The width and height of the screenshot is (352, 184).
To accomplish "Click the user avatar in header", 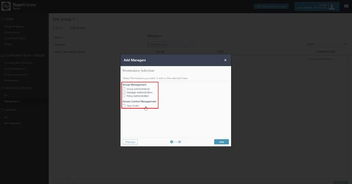I will click(x=331, y=6).
